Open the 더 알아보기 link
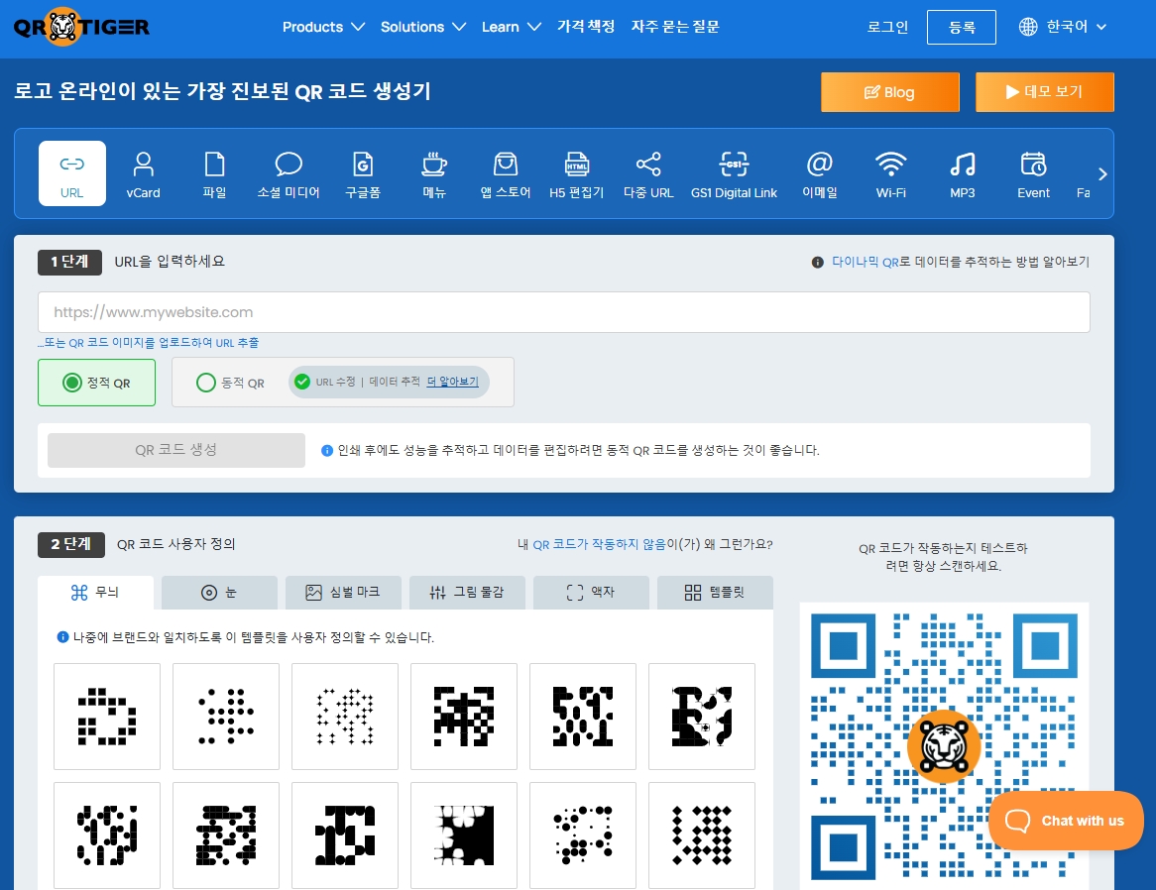Image resolution: width=1156 pixels, height=890 pixels. (453, 382)
